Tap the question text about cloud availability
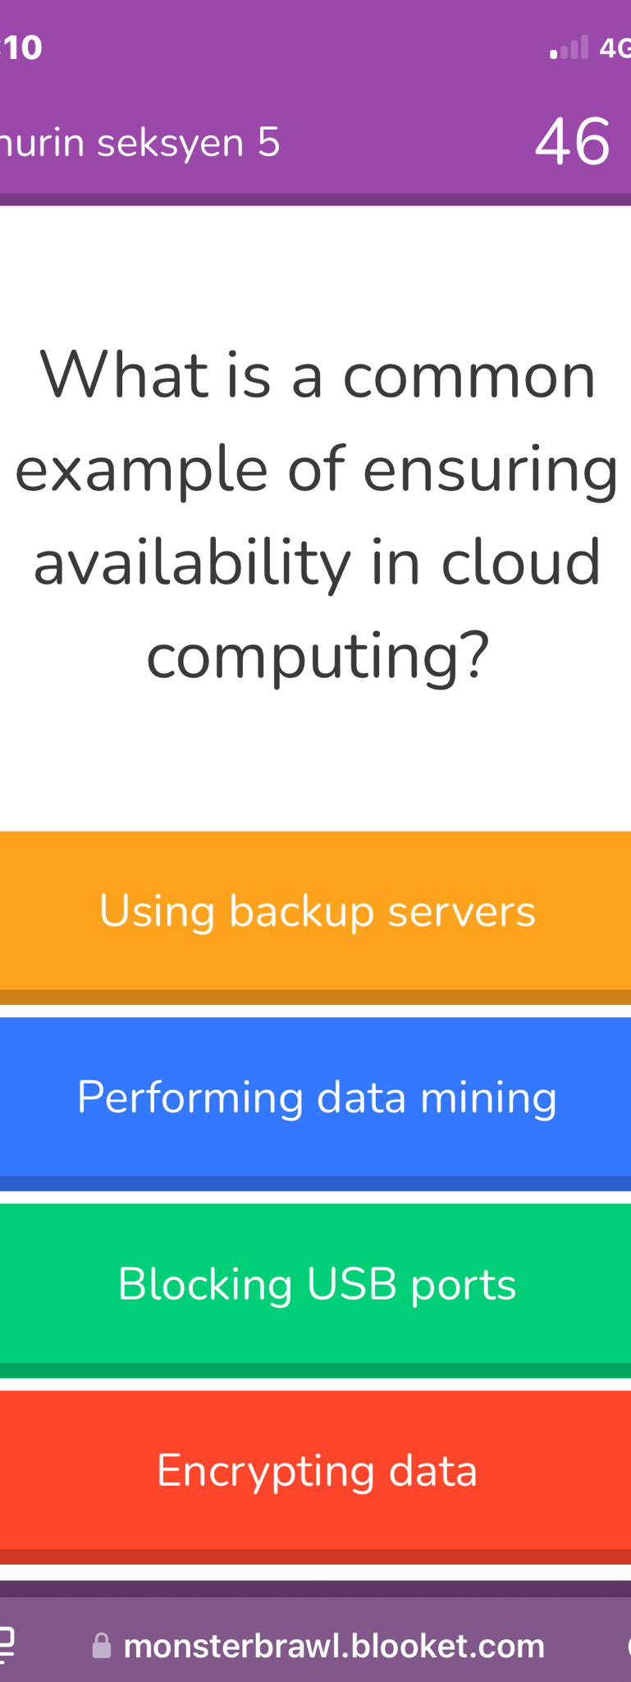 click(x=316, y=515)
